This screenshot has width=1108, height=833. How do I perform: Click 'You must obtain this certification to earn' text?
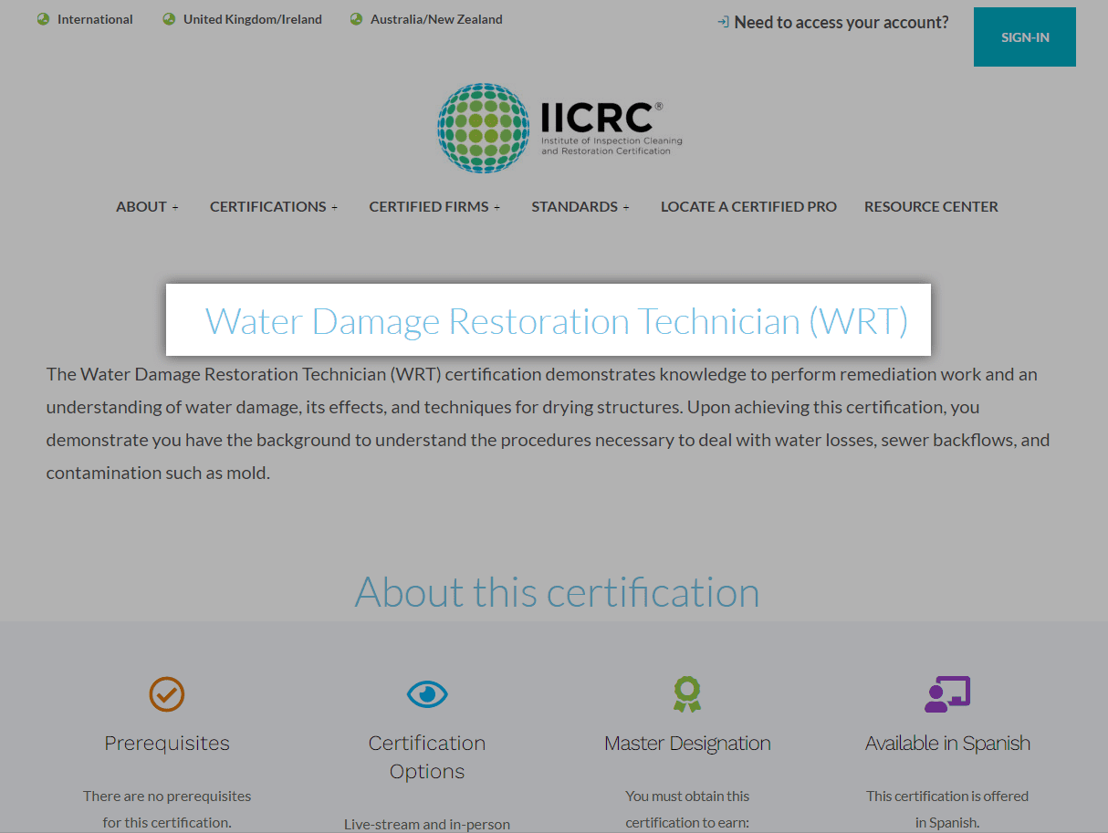point(687,809)
